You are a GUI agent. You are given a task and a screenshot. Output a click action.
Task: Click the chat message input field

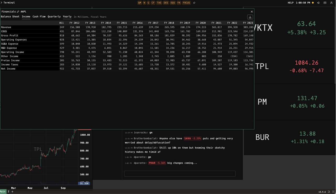coord(180,173)
